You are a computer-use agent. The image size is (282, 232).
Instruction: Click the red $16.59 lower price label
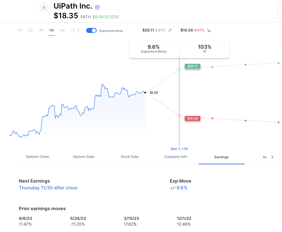(x=193, y=119)
